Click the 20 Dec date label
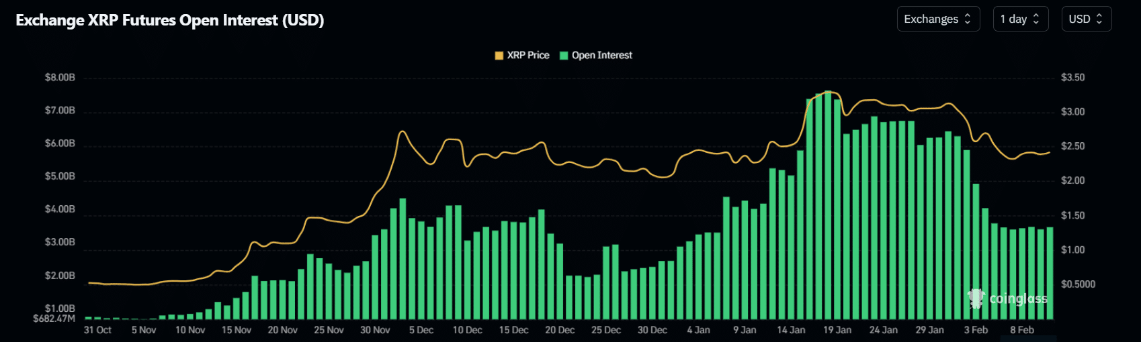1141x342 pixels. [x=560, y=330]
